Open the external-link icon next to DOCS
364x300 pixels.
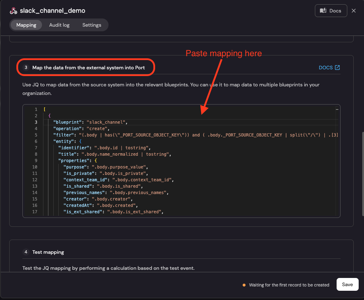click(x=337, y=68)
